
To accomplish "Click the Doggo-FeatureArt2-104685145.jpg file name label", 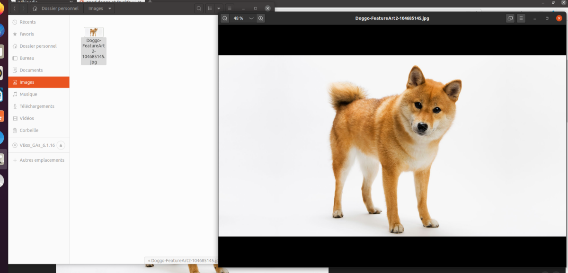I will (x=94, y=51).
